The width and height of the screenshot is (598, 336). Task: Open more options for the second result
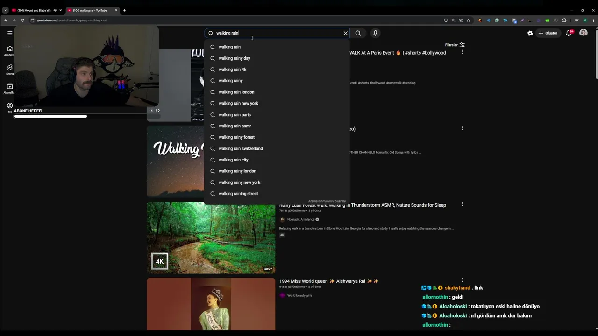click(463, 128)
